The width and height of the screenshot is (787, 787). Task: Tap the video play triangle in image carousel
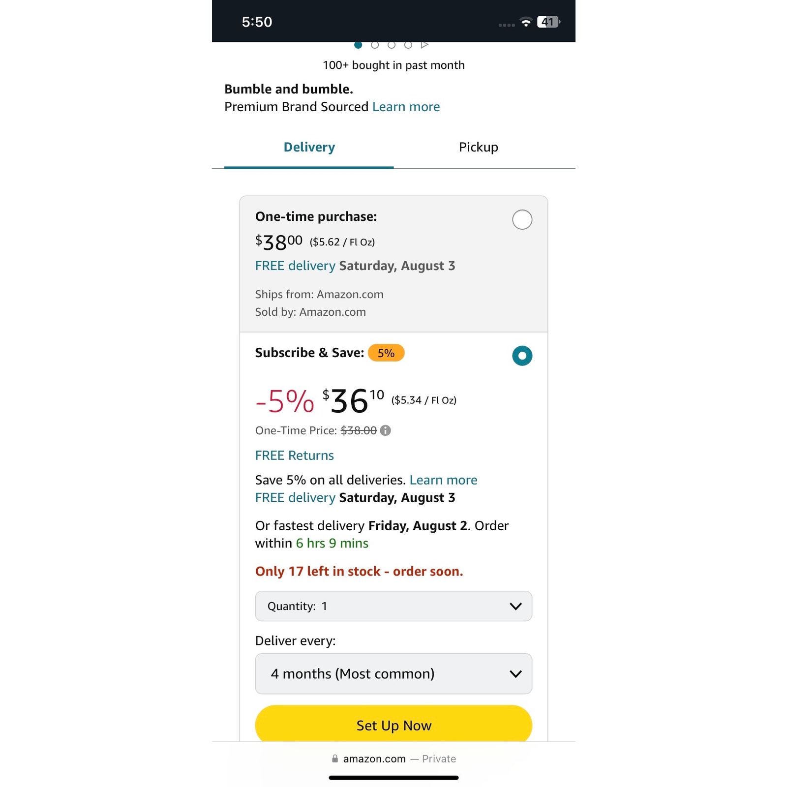(x=425, y=45)
